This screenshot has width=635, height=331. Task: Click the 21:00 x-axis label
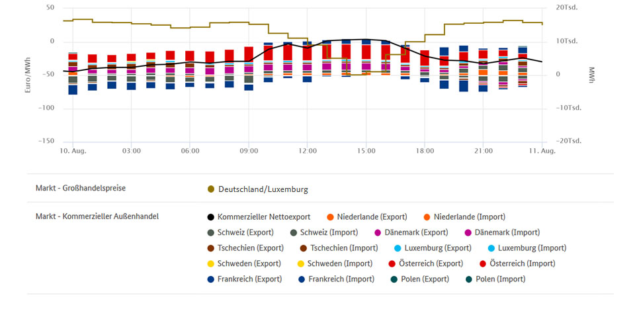[x=484, y=151]
